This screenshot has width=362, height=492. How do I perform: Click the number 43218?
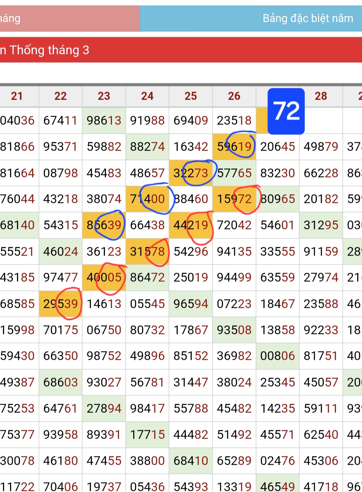(x=61, y=199)
